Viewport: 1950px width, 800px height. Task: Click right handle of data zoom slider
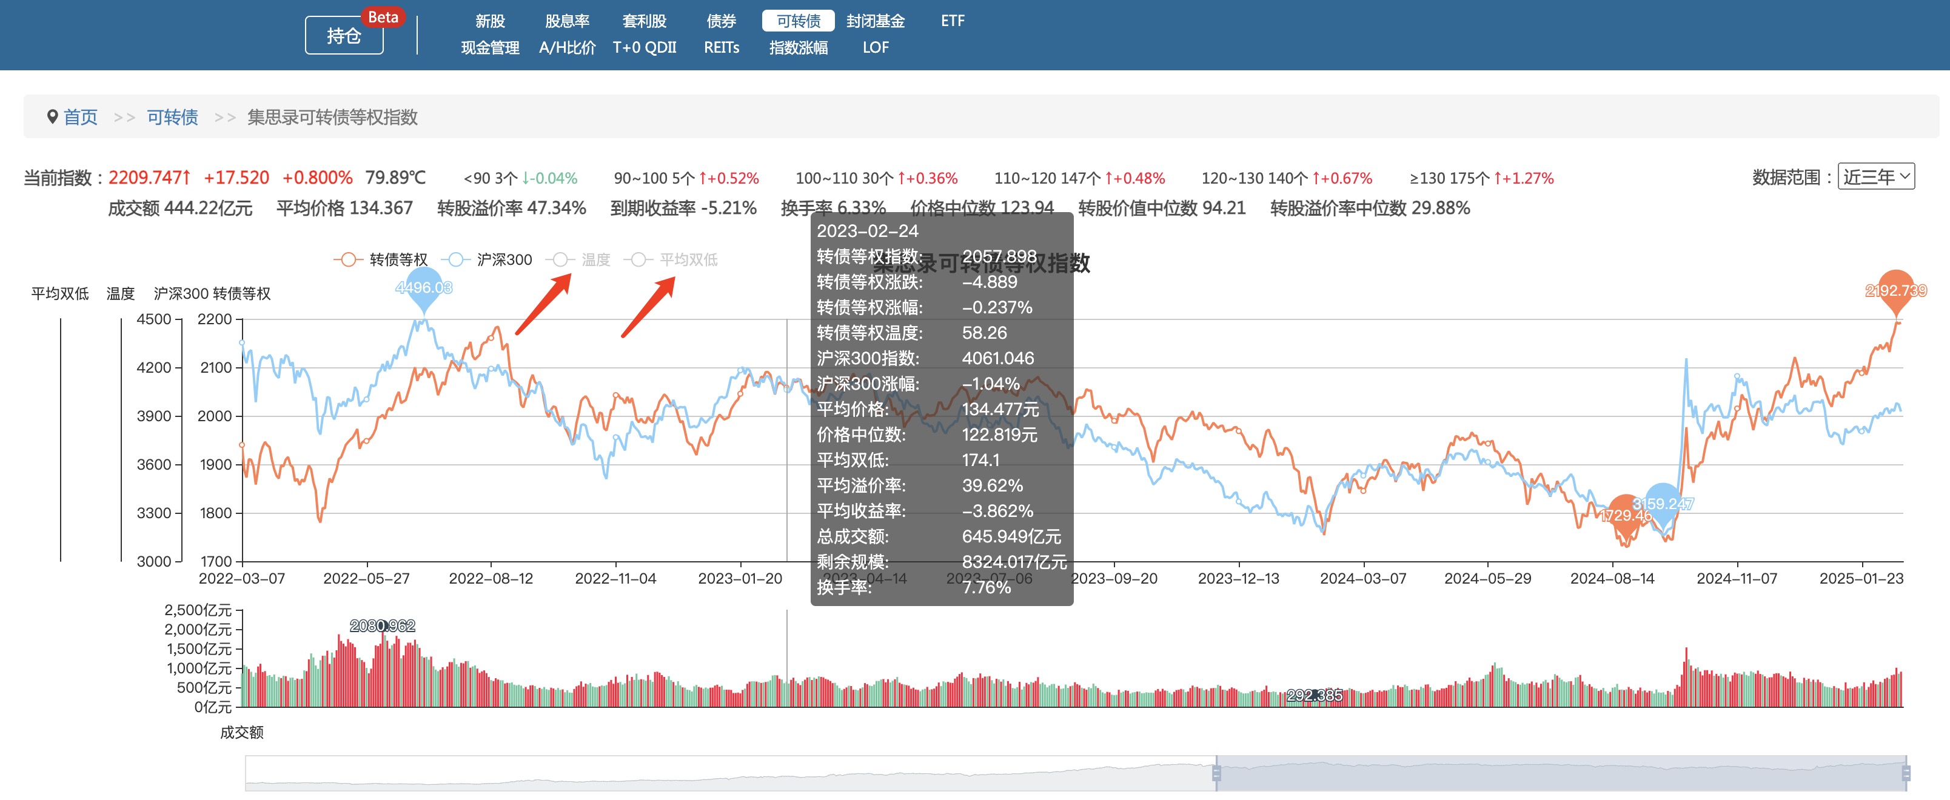pos(1905,773)
